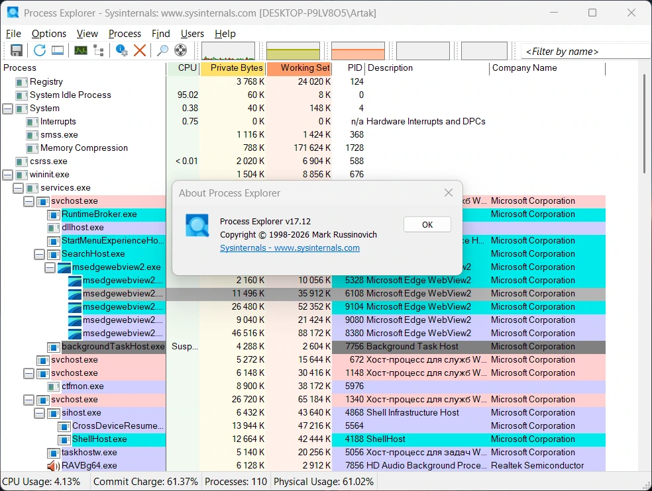
Task: Select the taskhostw.exe process
Action: (x=303, y=453)
